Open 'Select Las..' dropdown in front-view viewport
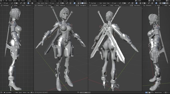This screenshot has height=94, width=170. tap(63, 5)
